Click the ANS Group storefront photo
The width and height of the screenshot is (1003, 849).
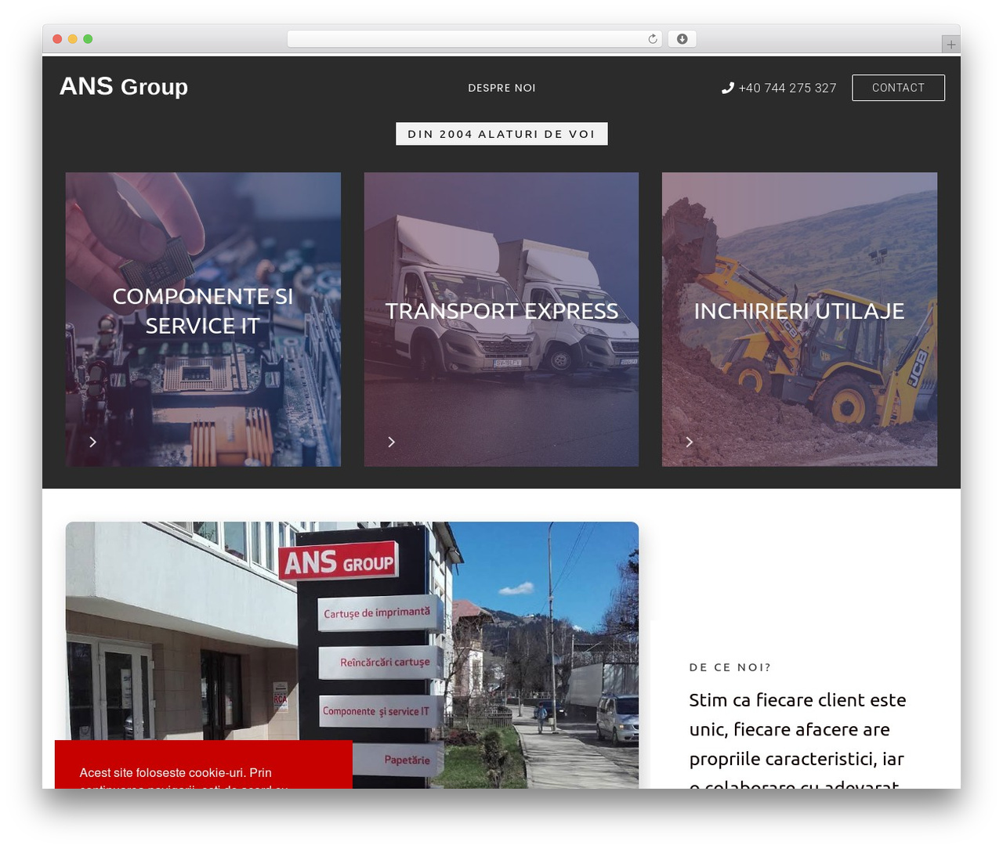pyautogui.click(x=352, y=655)
